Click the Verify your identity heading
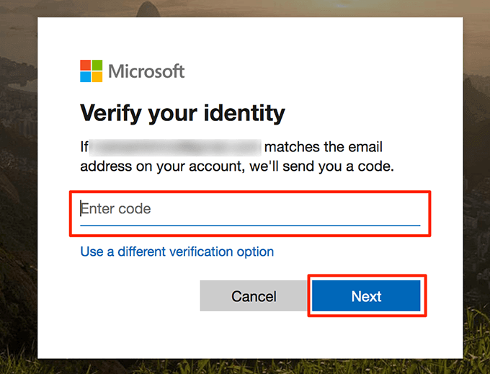This screenshot has width=490, height=374. (182, 113)
